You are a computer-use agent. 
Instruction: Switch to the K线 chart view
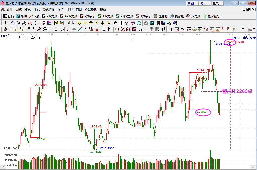point(34,16)
